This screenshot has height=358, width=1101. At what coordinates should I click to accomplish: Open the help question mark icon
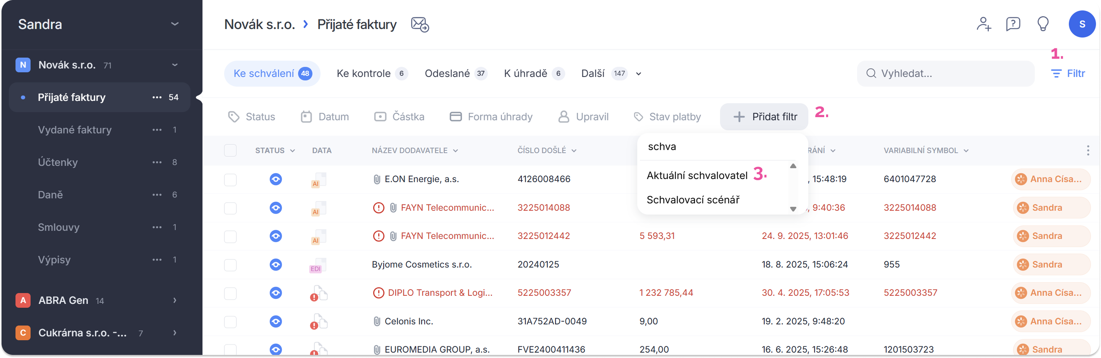(x=1013, y=24)
